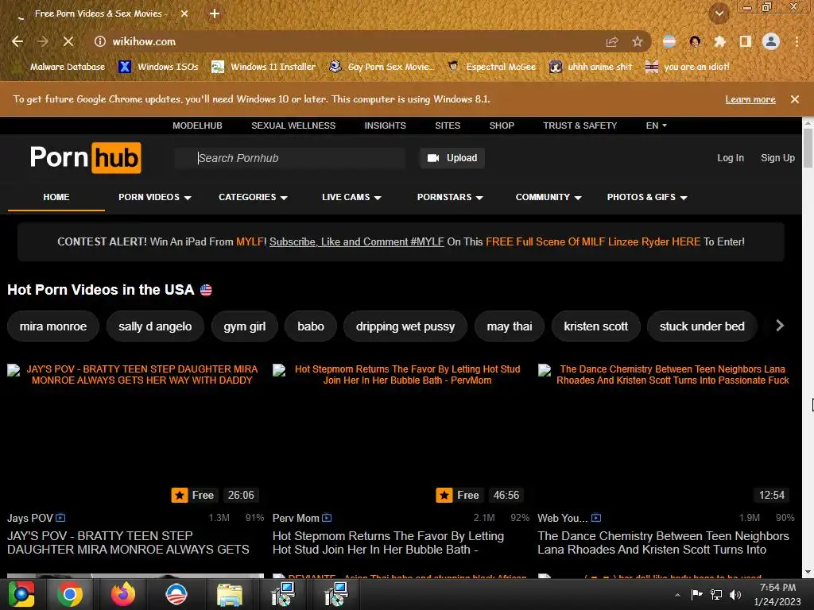814x610 pixels.
Task: Click Learn more in the update infobar
Action: 750,99
